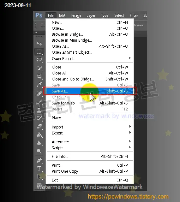180x202 pixels.
Task: Select the Eraser tool
Action: point(39,127)
